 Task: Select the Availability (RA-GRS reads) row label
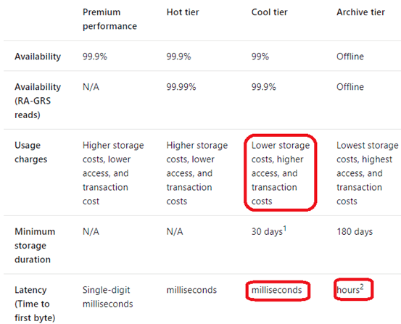[38, 101]
